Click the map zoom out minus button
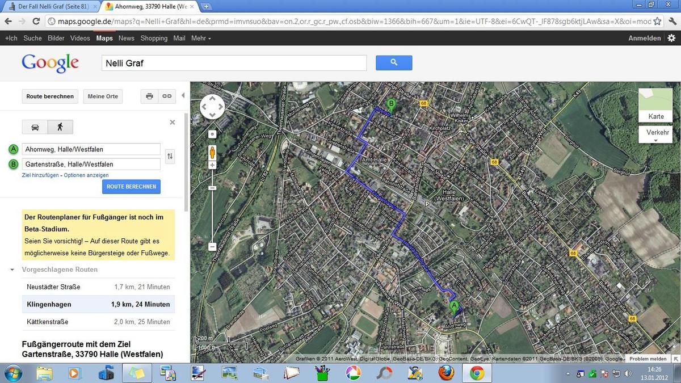 (x=212, y=247)
